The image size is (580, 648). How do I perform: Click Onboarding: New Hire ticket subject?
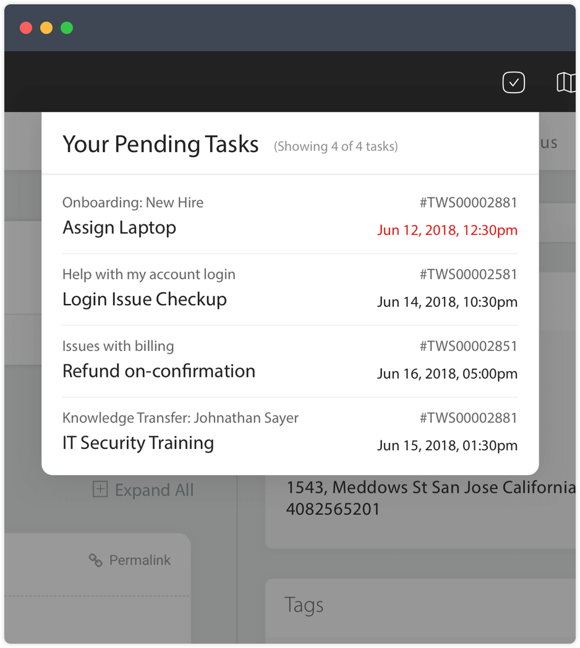click(x=133, y=203)
